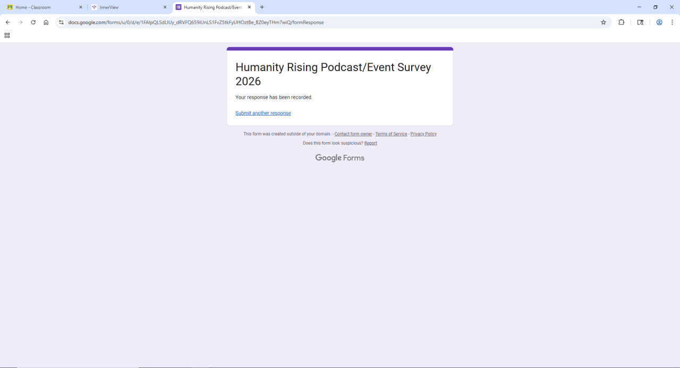Open the Terms of Service link

point(391,134)
